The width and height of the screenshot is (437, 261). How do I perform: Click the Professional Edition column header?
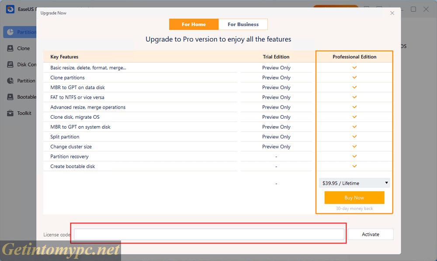pos(354,57)
